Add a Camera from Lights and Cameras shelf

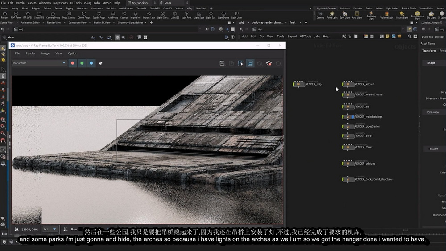tap(320, 15)
